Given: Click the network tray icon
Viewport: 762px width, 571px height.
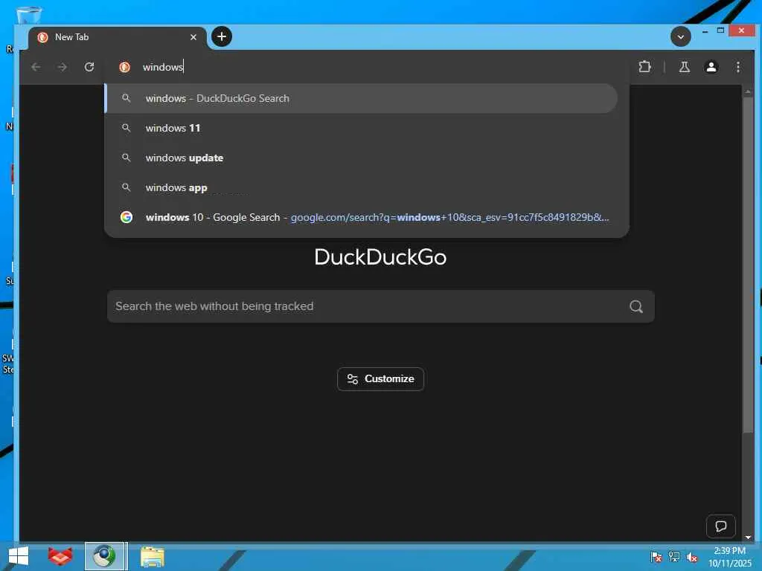Looking at the screenshot, I should pyautogui.click(x=674, y=557).
